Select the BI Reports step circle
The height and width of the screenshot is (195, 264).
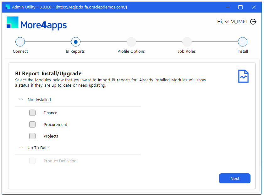click(76, 42)
